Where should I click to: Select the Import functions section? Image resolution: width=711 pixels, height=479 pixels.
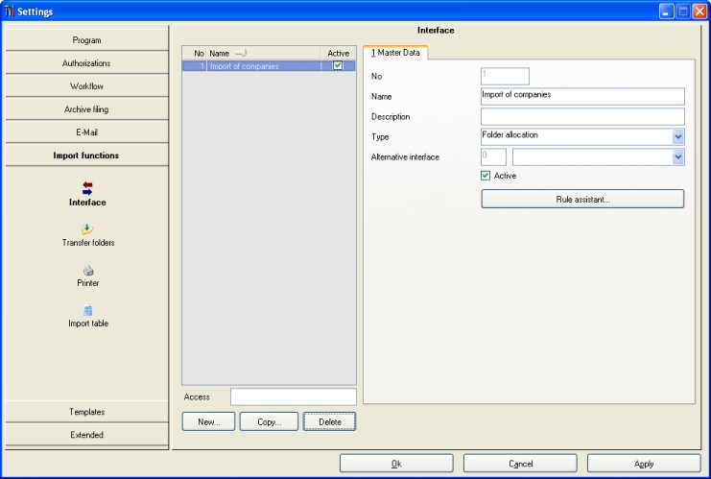click(x=86, y=156)
